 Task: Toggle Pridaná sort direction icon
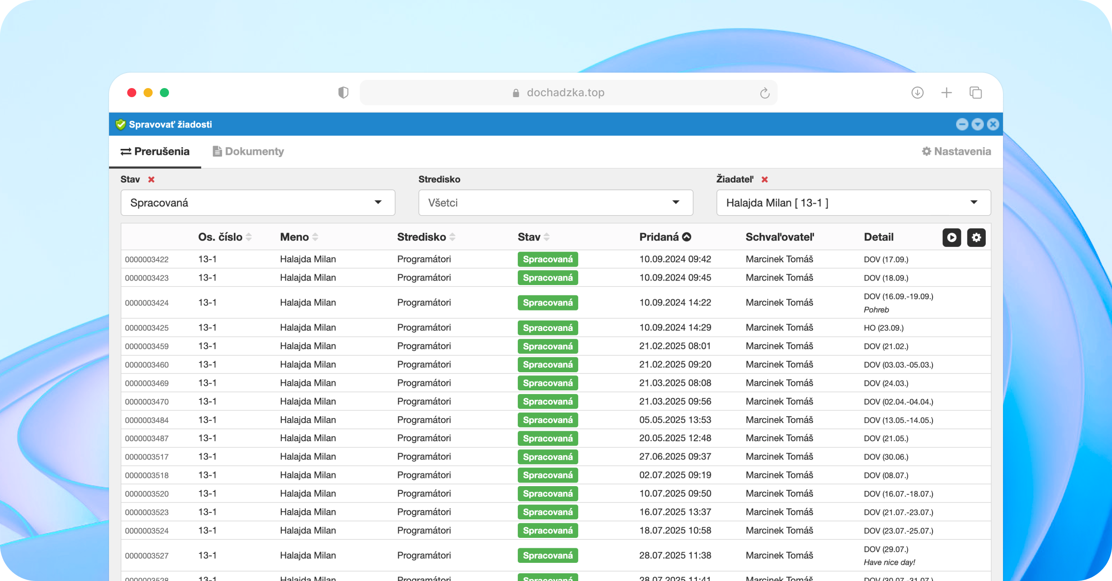[687, 237]
